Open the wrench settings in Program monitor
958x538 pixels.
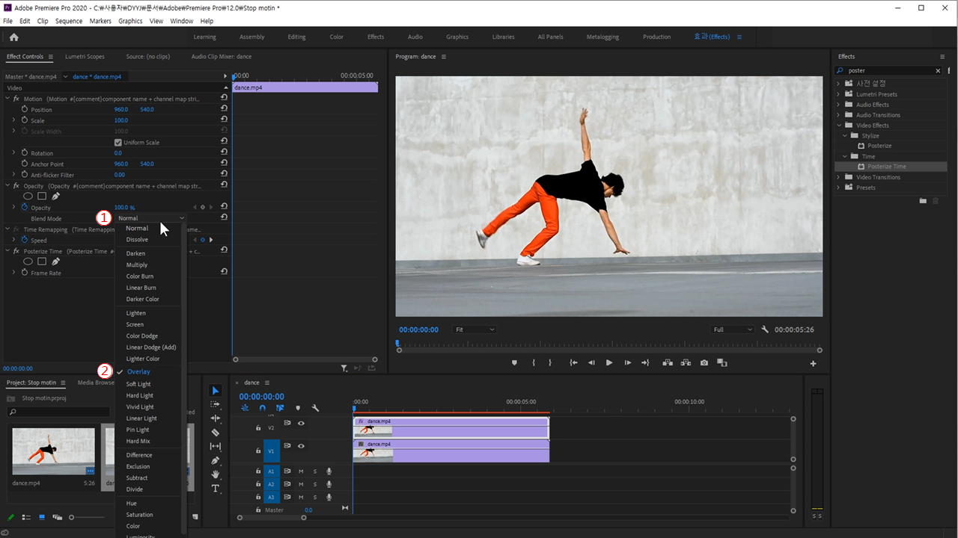[765, 330]
